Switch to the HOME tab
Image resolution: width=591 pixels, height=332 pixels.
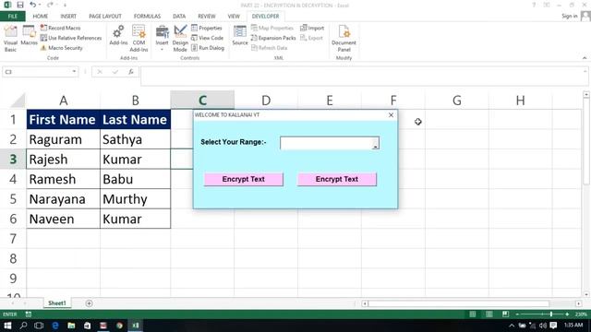(40, 17)
